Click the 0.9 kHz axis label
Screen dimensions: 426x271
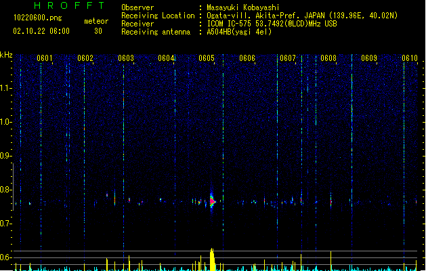[5, 156]
